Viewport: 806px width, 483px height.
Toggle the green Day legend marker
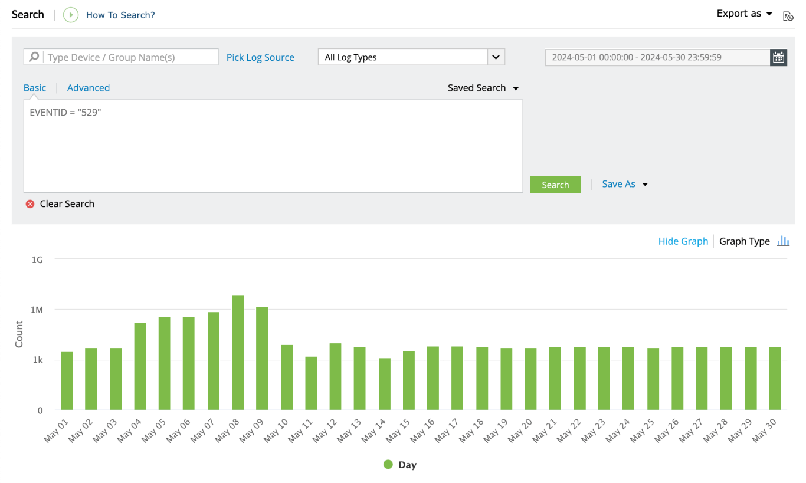point(388,465)
